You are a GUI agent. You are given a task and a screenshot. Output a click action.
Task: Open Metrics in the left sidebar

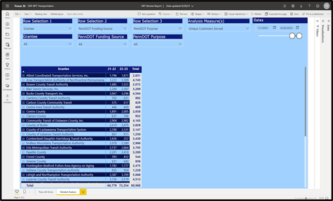7,66
